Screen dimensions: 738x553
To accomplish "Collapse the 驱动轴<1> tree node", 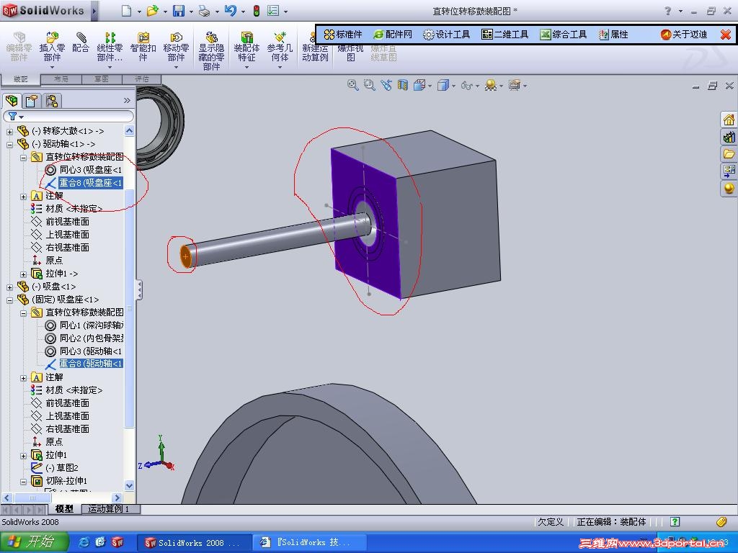I will coord(9,144).
